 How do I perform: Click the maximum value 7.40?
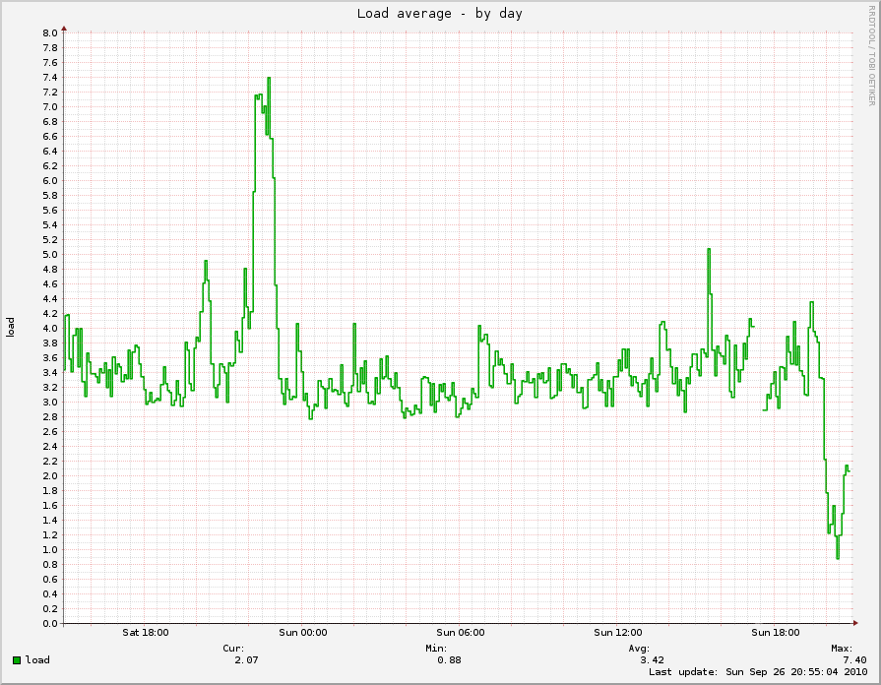pyautogui.click(x=855, y=660)
